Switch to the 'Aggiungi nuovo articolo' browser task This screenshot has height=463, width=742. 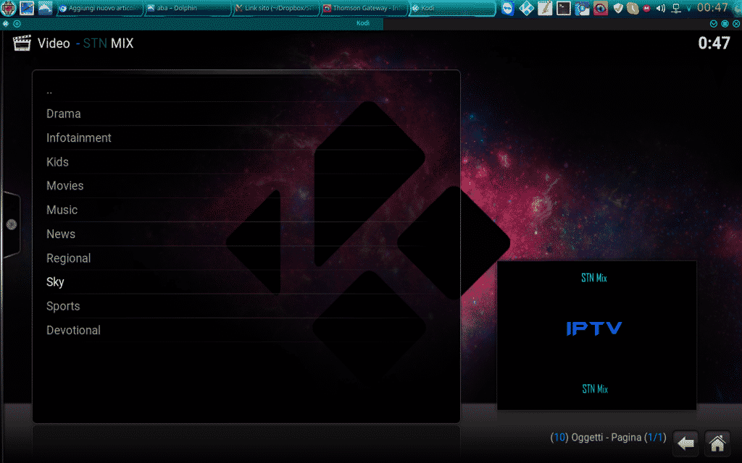click(x=100, y=8)
